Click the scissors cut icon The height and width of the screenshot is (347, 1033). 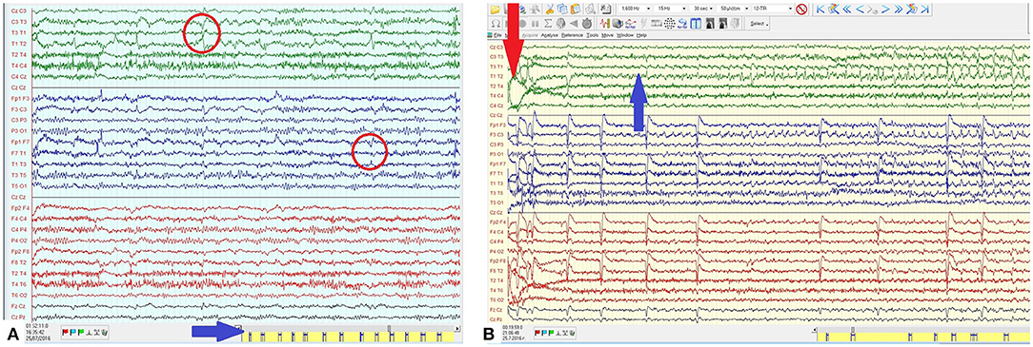click(x=550, y=10)
